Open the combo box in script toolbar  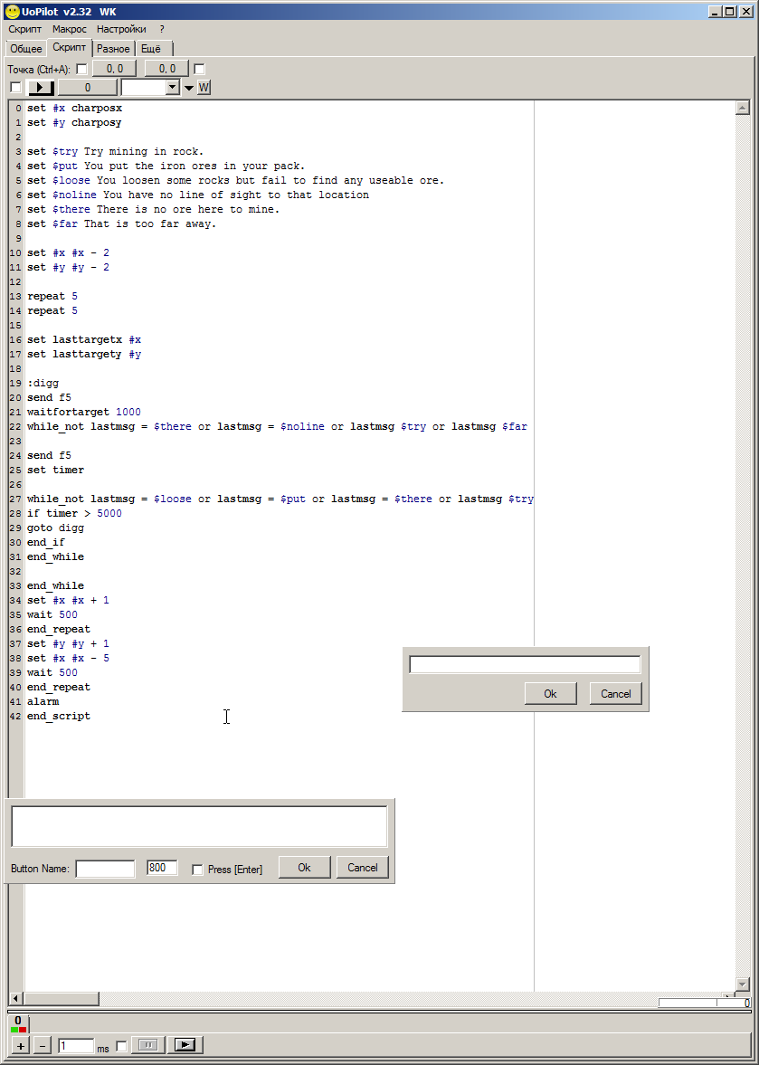click(x=173, y=88)
